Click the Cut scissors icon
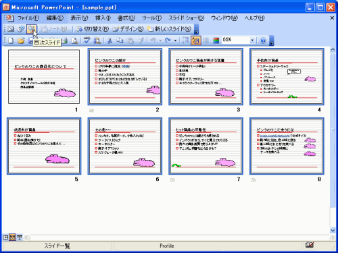 [x=110, y=40]
